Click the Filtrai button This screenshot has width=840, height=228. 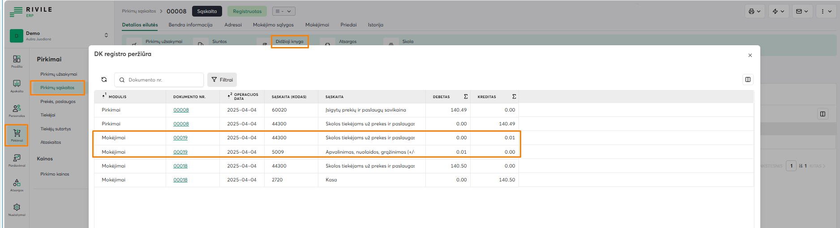click(222, 80)
